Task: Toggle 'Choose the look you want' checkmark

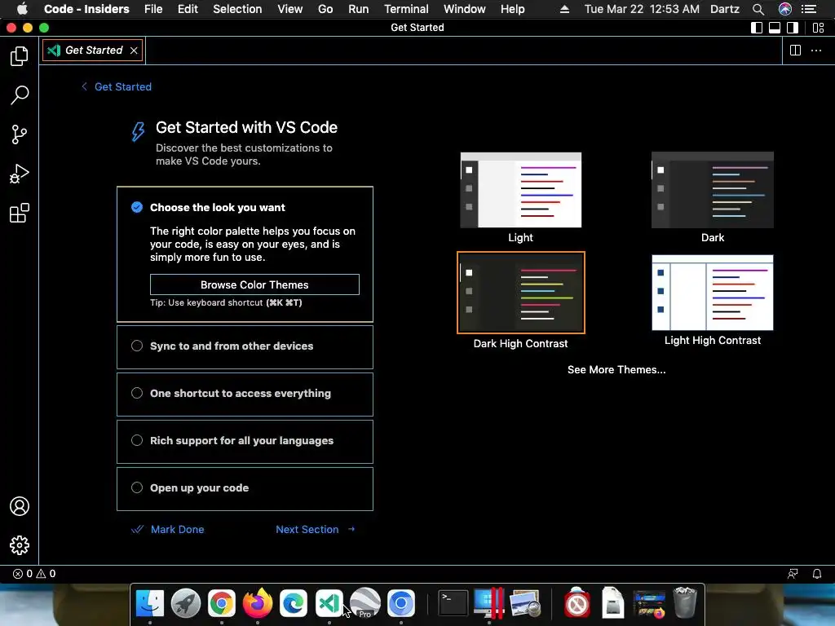Action: click(x=137, y=208)
